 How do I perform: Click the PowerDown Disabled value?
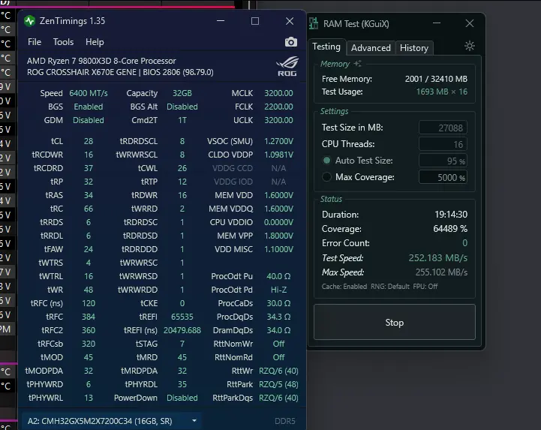tap(182, 398)
